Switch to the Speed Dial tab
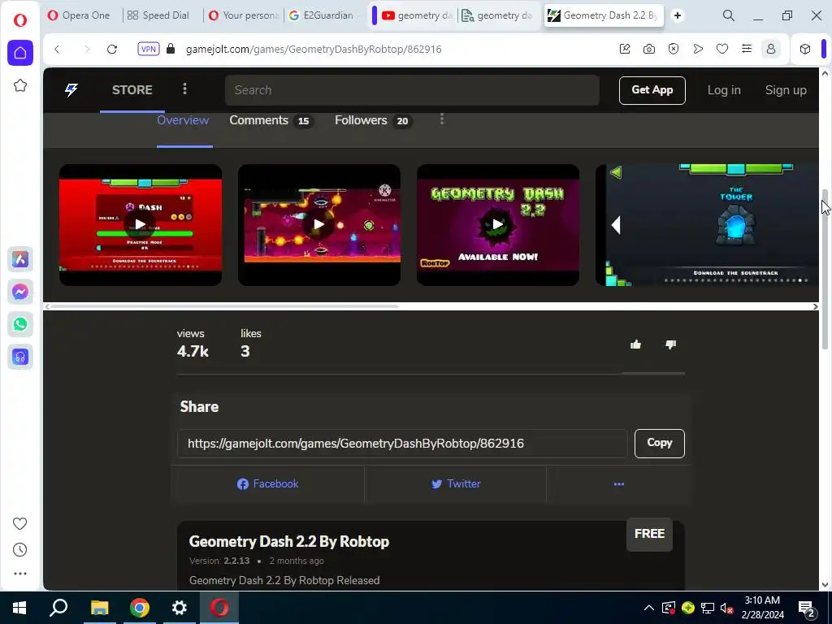Image resolution: width=832 pixels, height=624 pixels. [x=159, y=15]
